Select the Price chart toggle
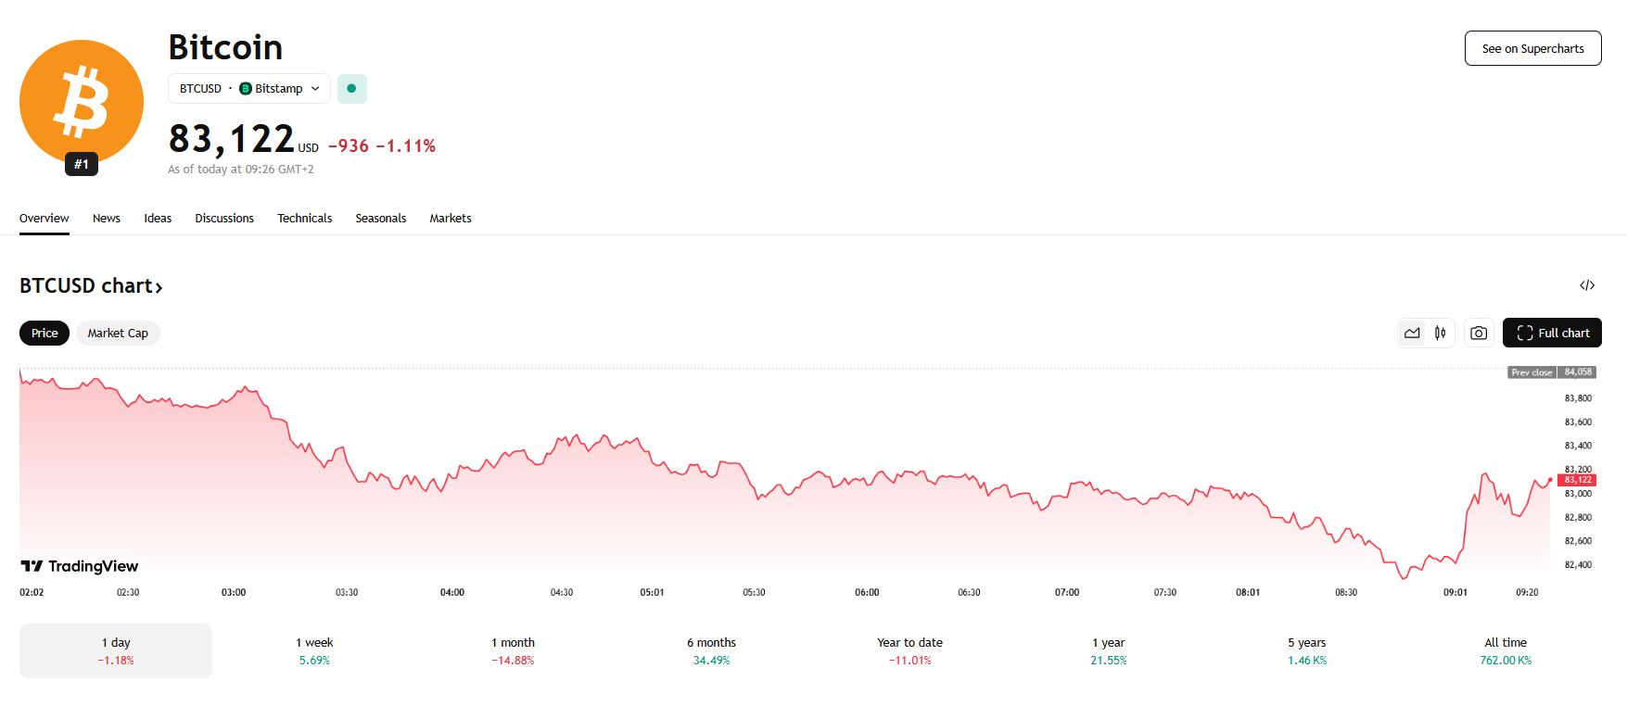Screen dimensions: 1627x706 coord(44,334)
